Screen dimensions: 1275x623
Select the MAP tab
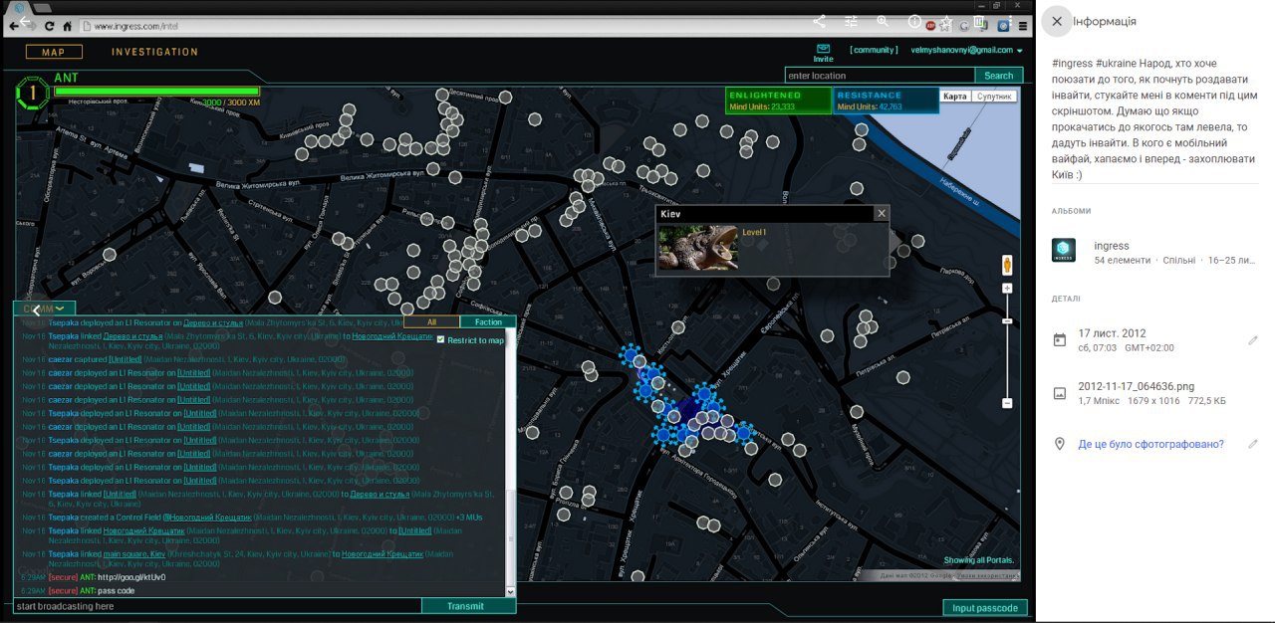tap(54, 52)
